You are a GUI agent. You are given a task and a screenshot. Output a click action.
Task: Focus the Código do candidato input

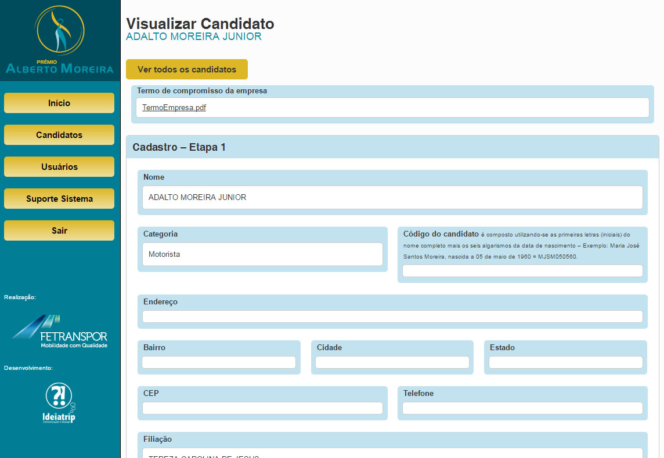point(522,271)
